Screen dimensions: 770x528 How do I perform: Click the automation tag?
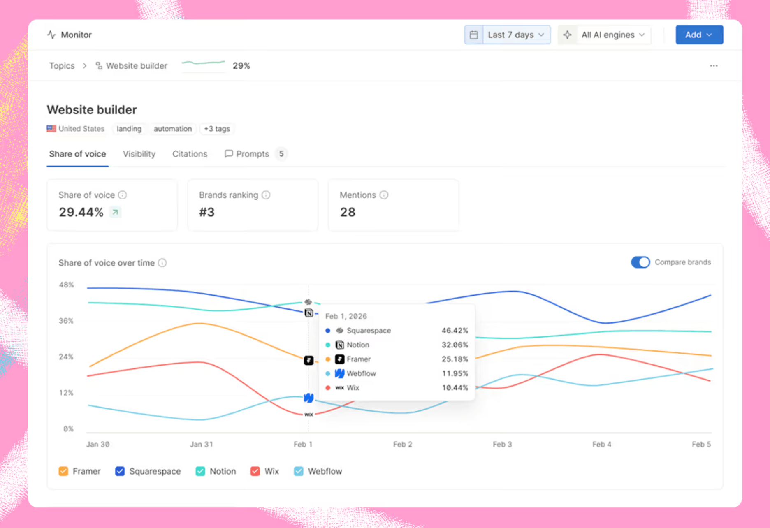(x=173, y=129)
